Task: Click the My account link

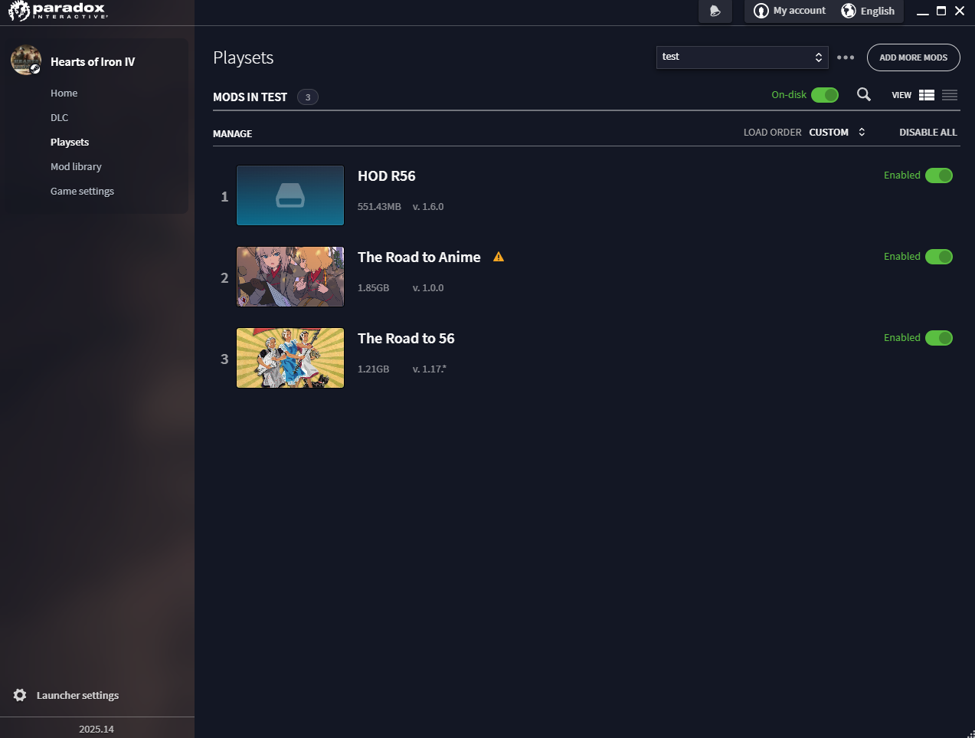Action: [x=799, y=11]
